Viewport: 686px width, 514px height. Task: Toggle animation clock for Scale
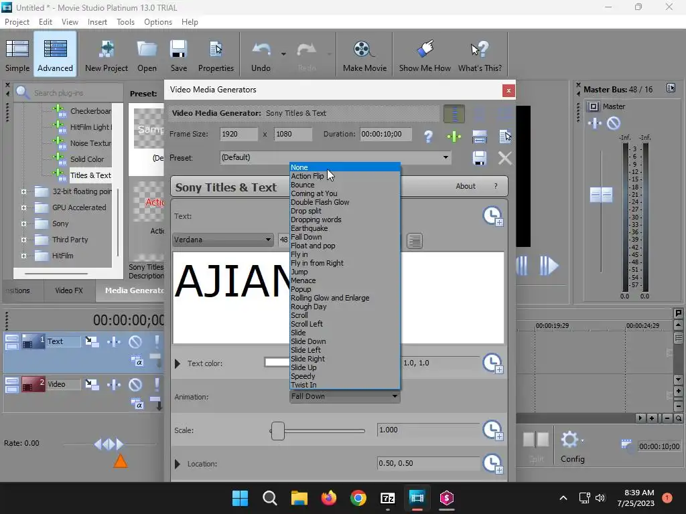[x=493, y=430]
